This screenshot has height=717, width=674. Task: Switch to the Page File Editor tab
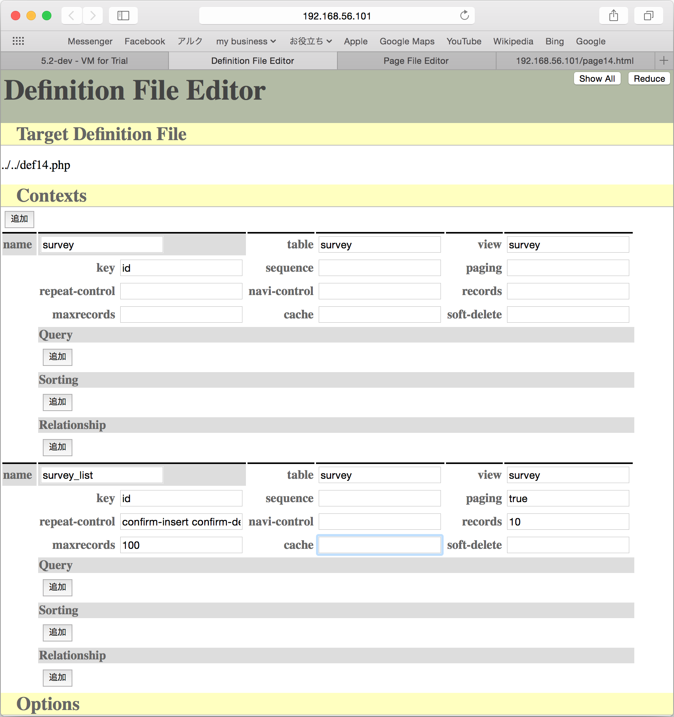point(416,61)
